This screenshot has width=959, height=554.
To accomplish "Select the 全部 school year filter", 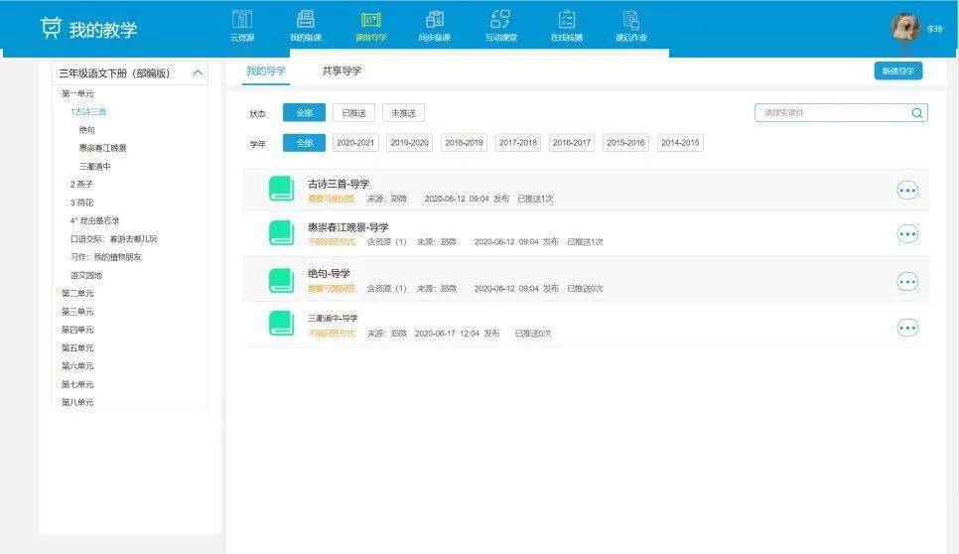I will coord(304,143).
